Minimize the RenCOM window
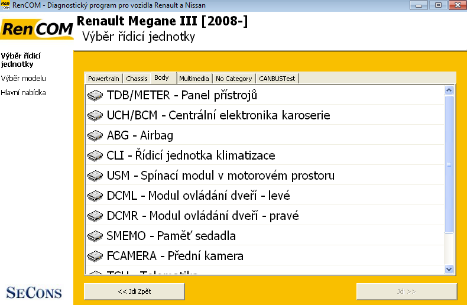The width and height of the screenshot is (467, 305). (419, 5)
